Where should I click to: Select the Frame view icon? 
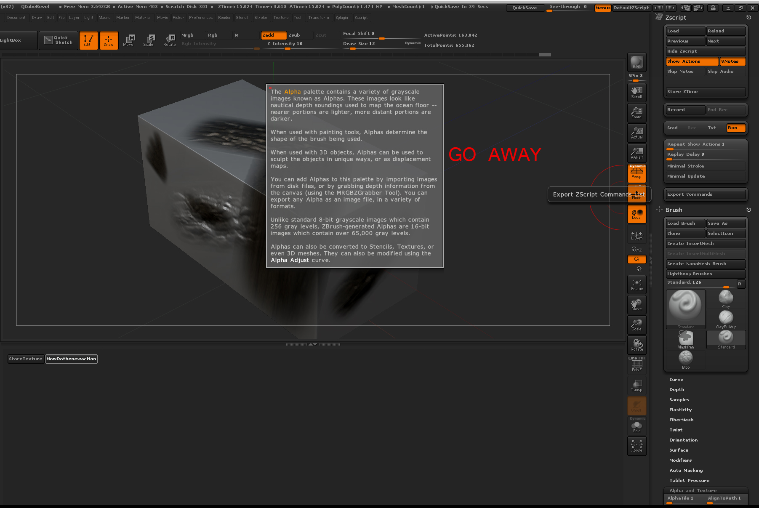(x=636, y=285)
